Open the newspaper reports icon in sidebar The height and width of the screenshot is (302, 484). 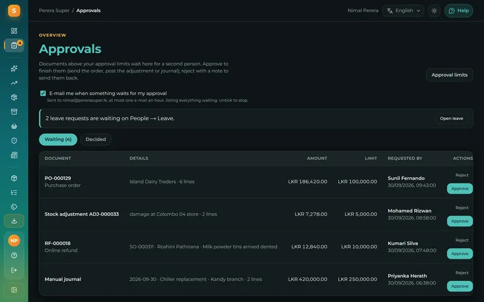click(x=14, y=155)
